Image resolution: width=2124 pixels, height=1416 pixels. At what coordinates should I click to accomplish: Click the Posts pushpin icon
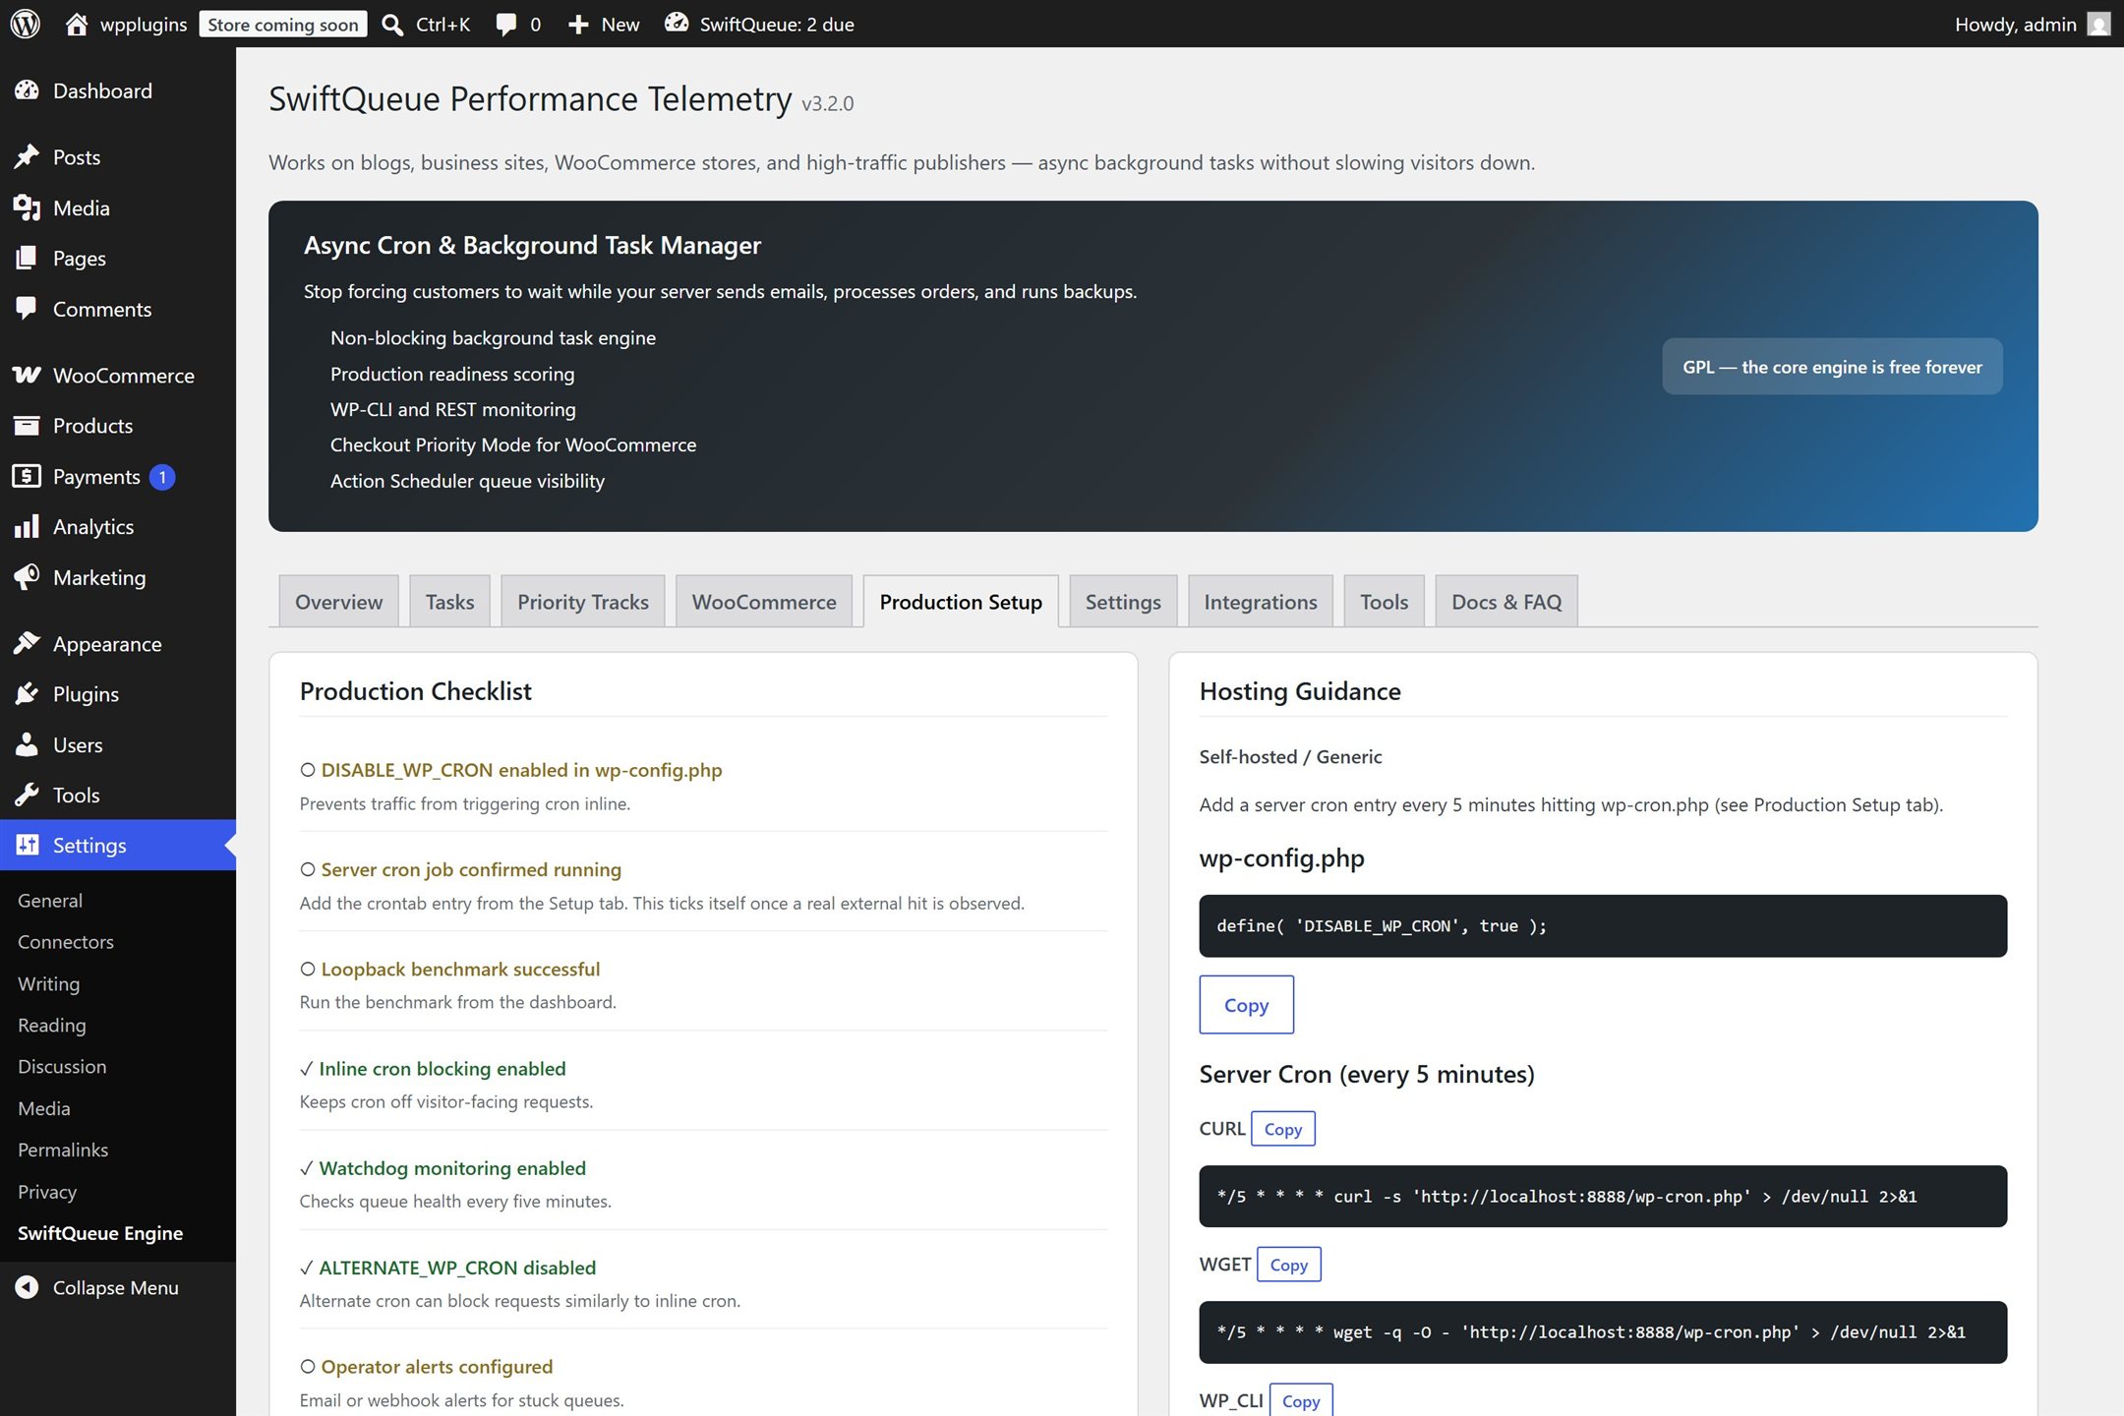27,156
